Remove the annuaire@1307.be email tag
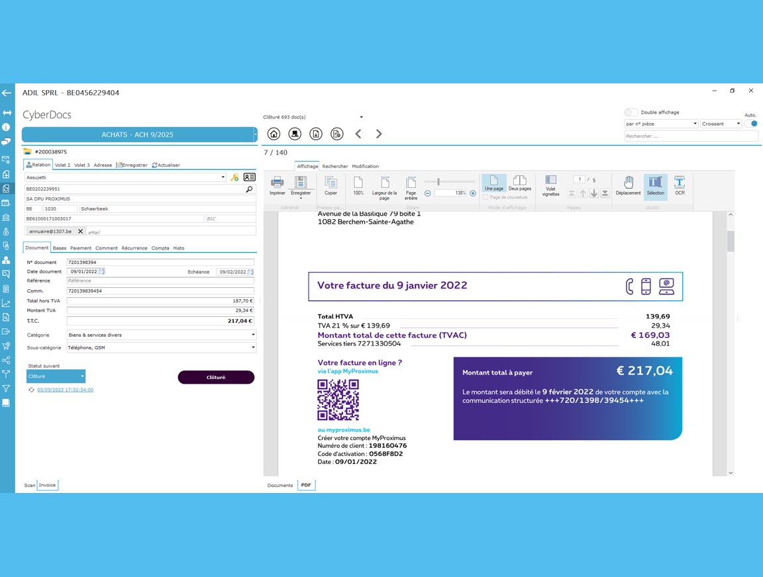The image size is (763, 577). click(x=80, y=232)
